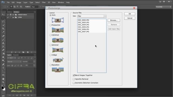
Task: Select the Quick Selection tool
Action: (x=3, y=25)
